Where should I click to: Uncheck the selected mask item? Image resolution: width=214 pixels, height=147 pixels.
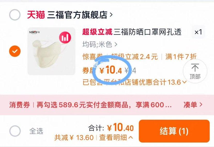pyautogui.click(x=15, y=51)
